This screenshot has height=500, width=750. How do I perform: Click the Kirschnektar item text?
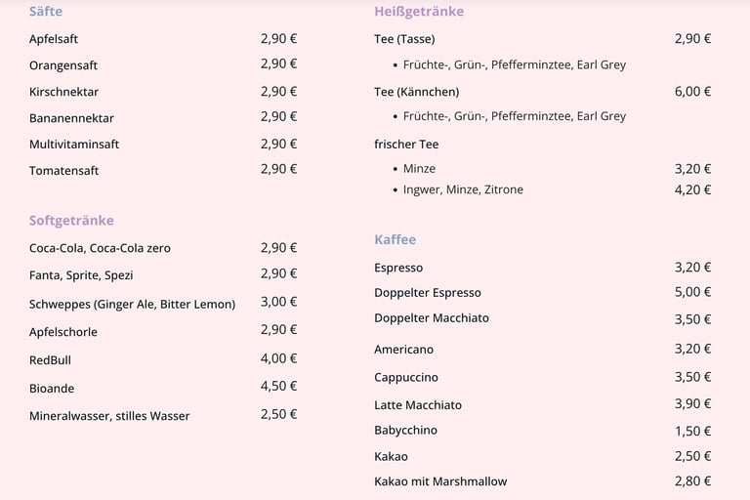point(63,92)
